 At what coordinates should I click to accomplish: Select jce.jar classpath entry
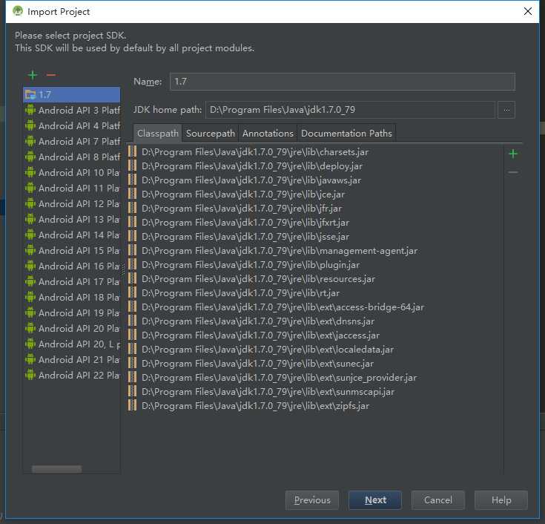[243, 194]
